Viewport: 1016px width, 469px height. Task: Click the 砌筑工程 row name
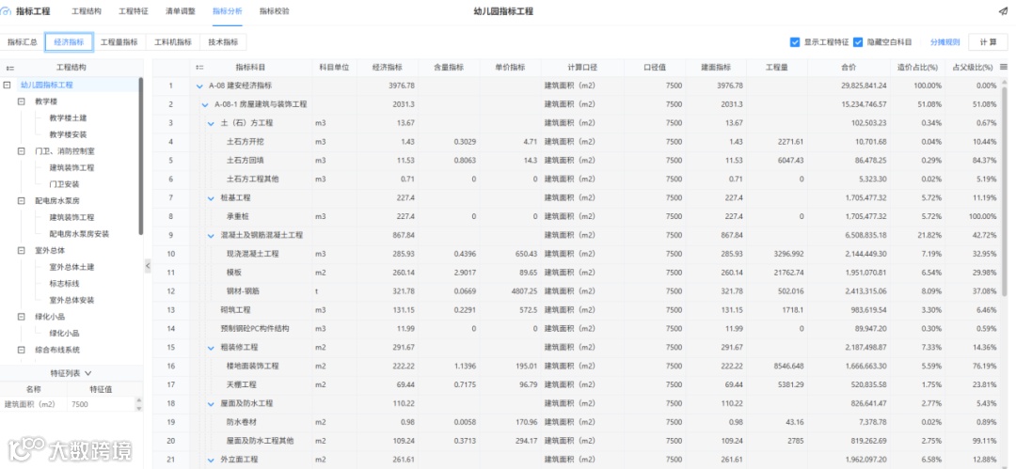point(235,310)
